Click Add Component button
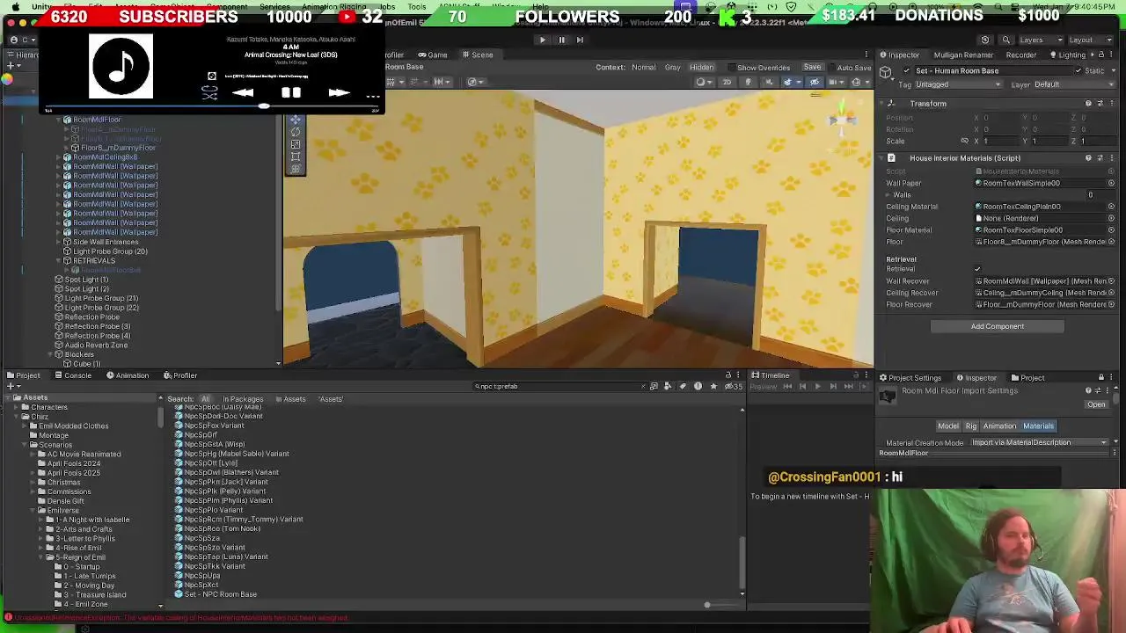Image resolution: width=1126 pixels, height=633 pixels. (x=998, y=326)
